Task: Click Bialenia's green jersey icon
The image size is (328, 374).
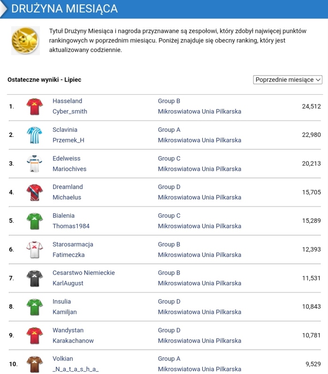Action: tap(34, 221)
